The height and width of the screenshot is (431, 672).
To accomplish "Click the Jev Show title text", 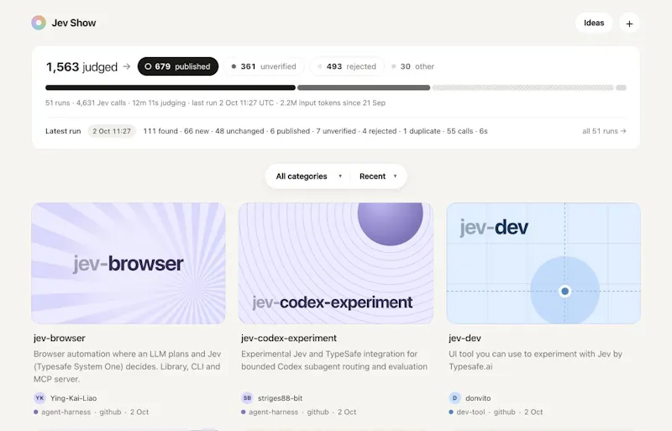I will pos(74,24).
